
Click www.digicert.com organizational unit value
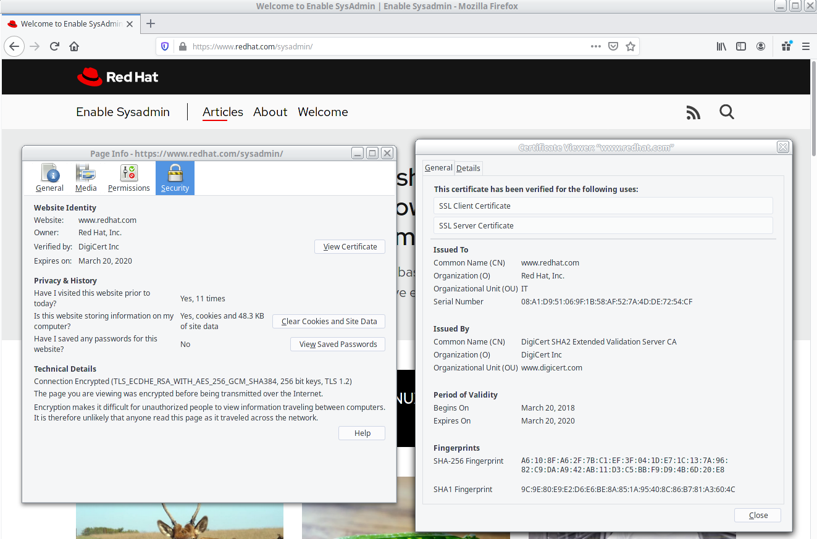pos(551,368)
